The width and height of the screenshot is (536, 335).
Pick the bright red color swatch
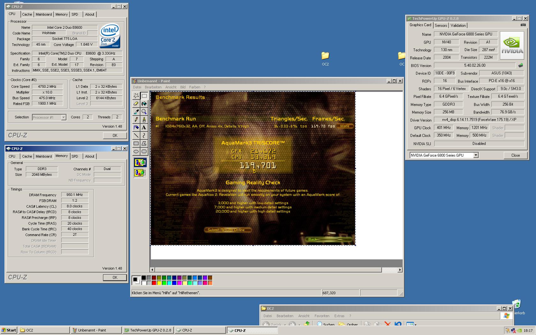click(x=154, y=283)
